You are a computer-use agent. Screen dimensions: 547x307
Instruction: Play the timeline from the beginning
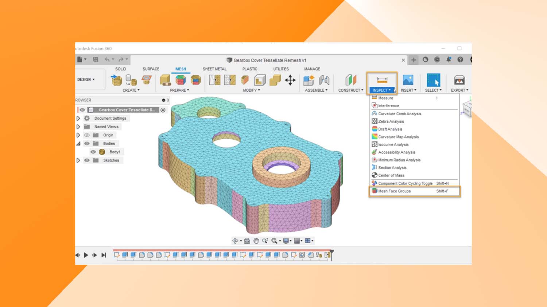[x=85, y=255]
